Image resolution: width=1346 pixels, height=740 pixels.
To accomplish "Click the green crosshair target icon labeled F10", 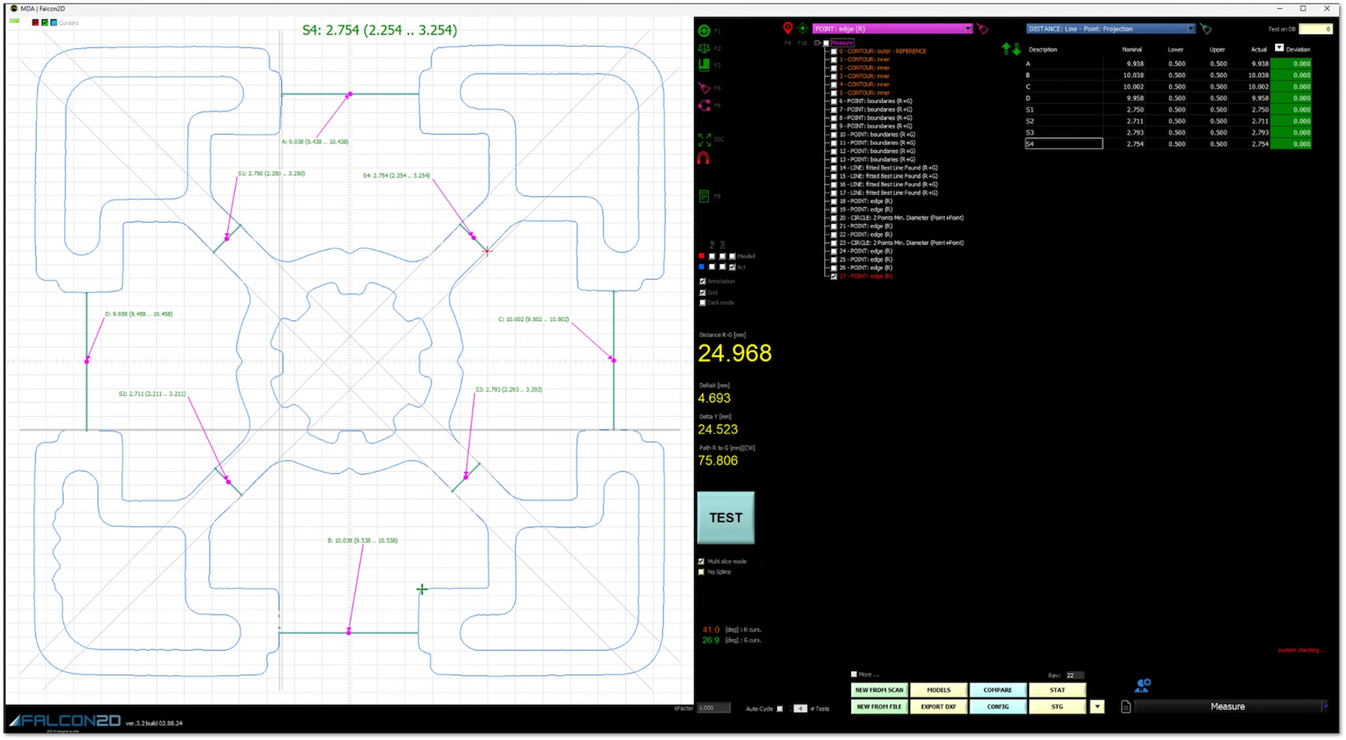I will click(x=802, y=28).
